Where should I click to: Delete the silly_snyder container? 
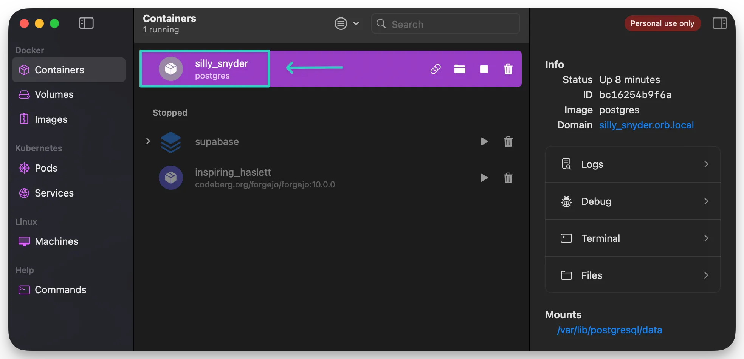pyautogui.click(x=508, y=69)
